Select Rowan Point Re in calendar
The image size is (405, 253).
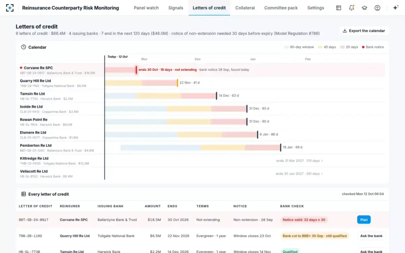pyautogui.click(x=34, y=120)
